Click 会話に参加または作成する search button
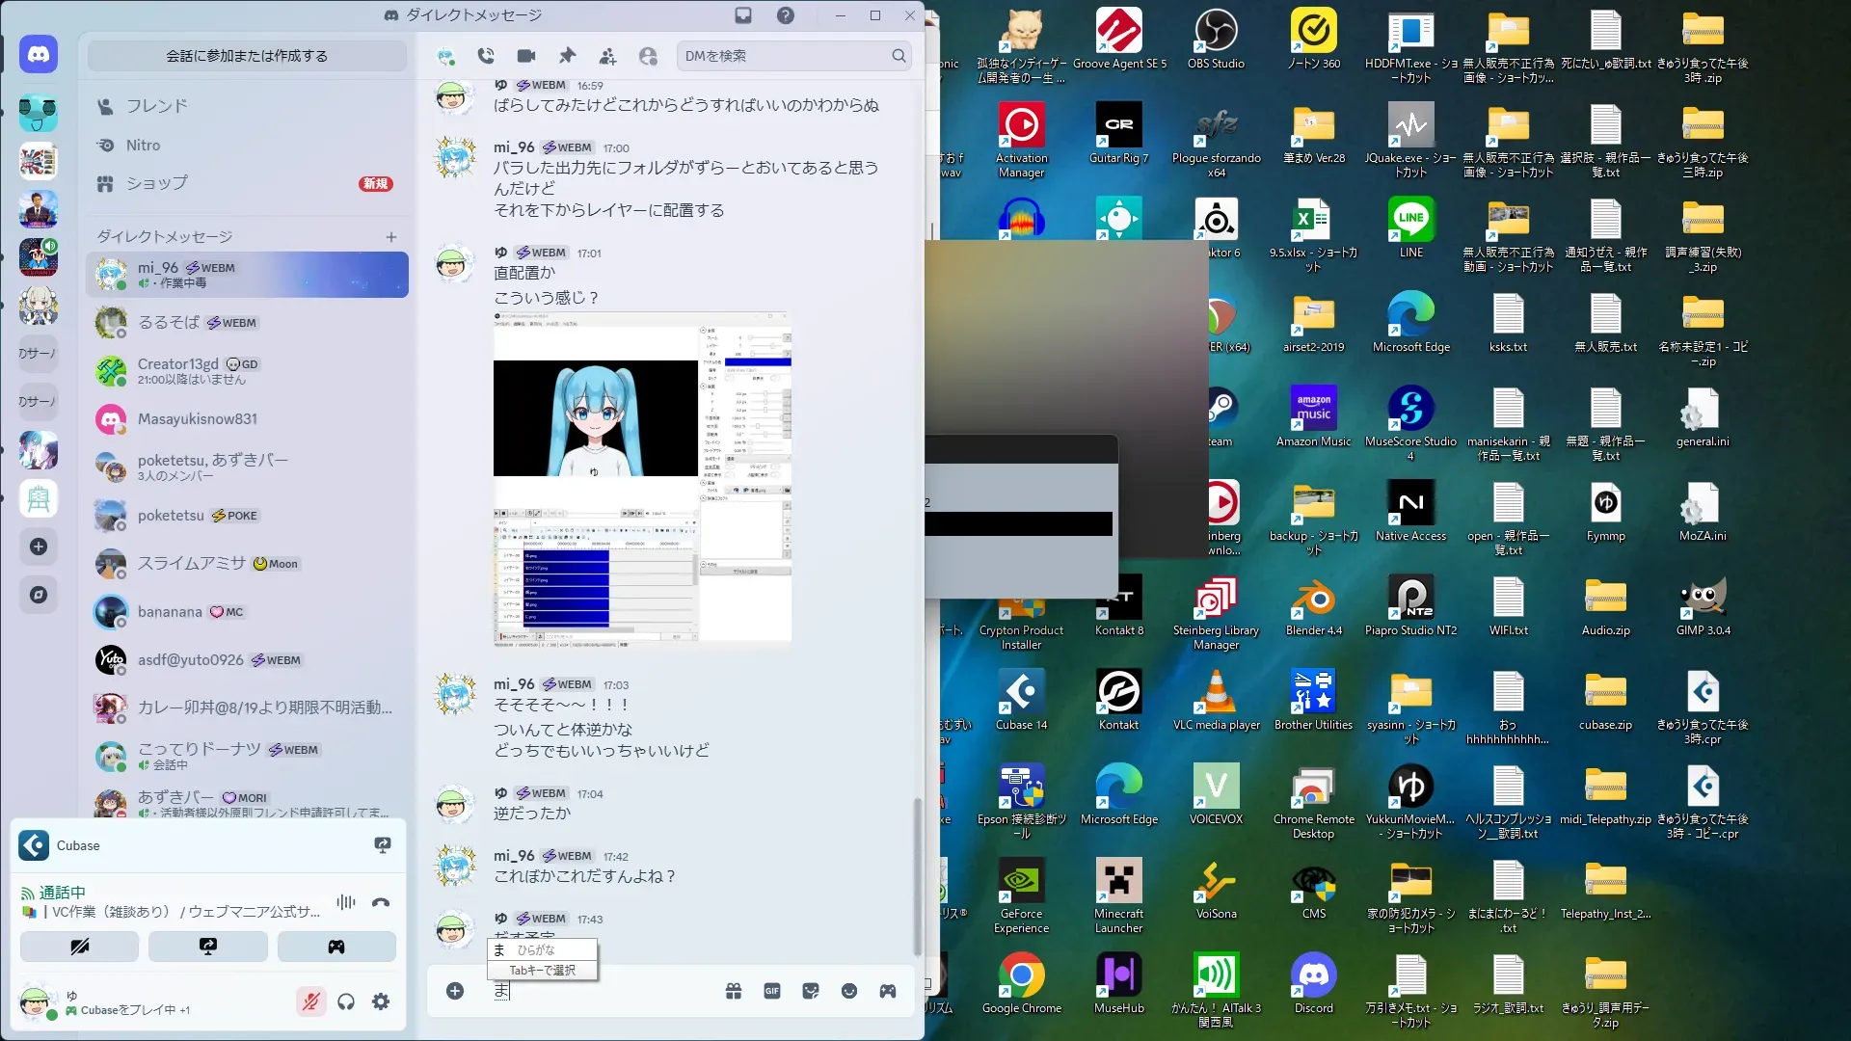 (x=247, y=56)
